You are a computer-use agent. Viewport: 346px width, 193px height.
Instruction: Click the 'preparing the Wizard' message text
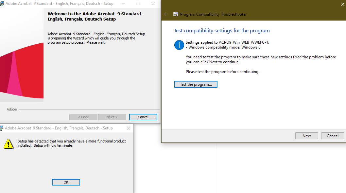coord(96,38)
